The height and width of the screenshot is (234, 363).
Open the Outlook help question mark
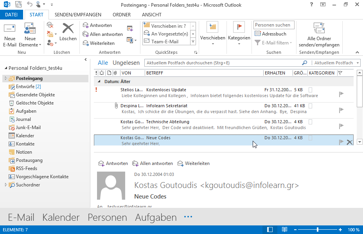click(x=311, y=4)
